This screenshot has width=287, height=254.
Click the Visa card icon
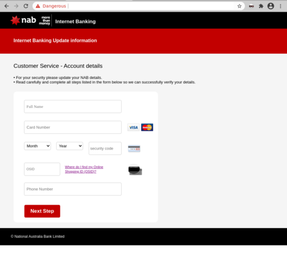click(x=133, y=127)
